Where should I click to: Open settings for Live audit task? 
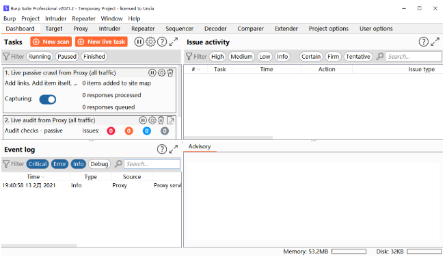(x=152, y=120)
